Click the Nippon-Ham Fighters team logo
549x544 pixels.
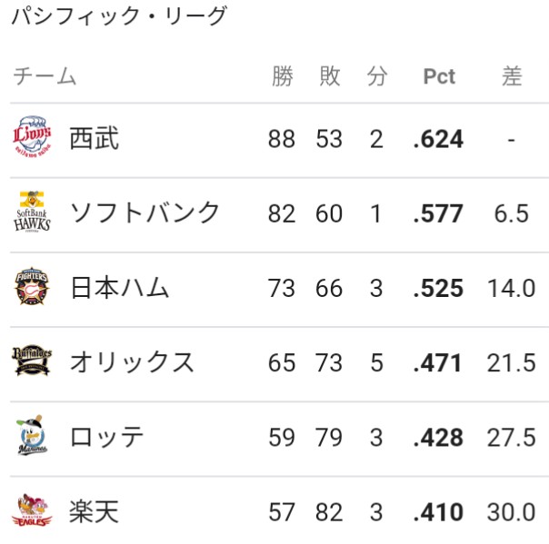32,286
